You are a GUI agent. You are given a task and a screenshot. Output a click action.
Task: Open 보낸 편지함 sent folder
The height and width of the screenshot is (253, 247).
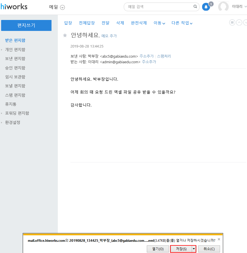coord(15,58)
